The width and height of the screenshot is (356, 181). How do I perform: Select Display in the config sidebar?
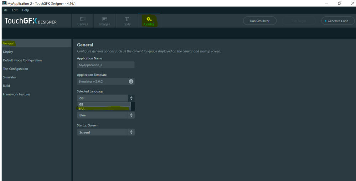(37, 52)
